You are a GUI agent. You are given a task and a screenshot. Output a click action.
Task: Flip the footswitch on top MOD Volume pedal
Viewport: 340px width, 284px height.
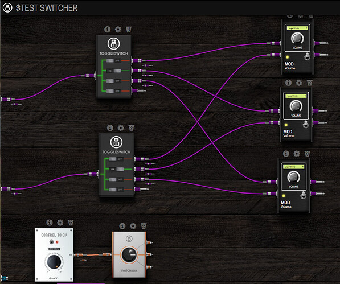point(307,57)
